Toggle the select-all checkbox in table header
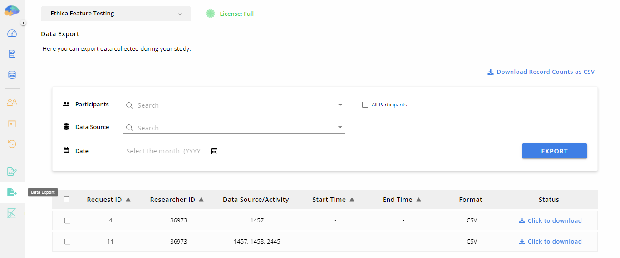 67,200
